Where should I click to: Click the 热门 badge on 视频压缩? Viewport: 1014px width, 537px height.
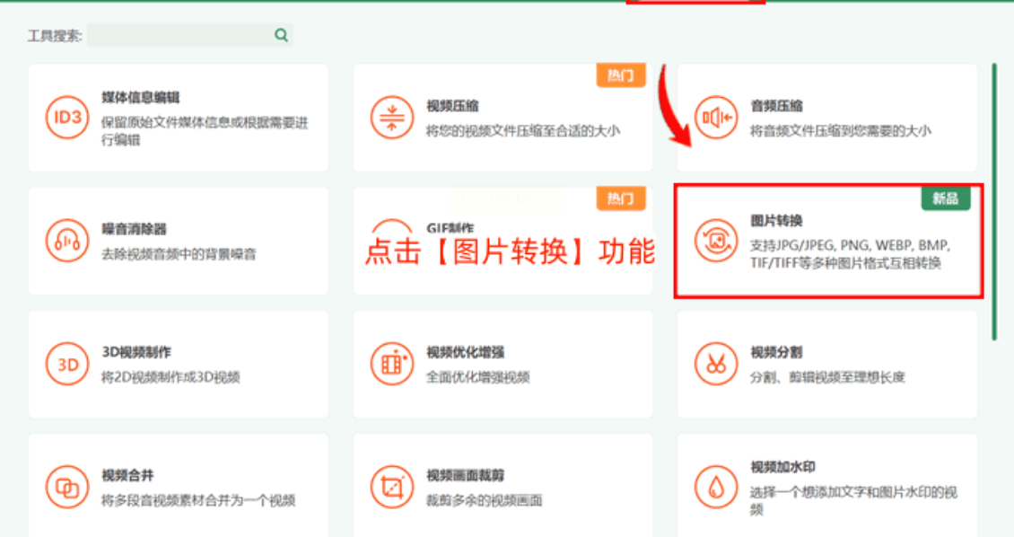[621, 75]
